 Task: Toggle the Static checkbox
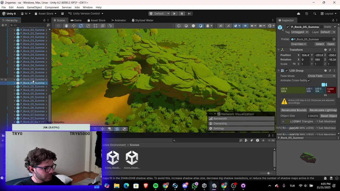[321, 27]
